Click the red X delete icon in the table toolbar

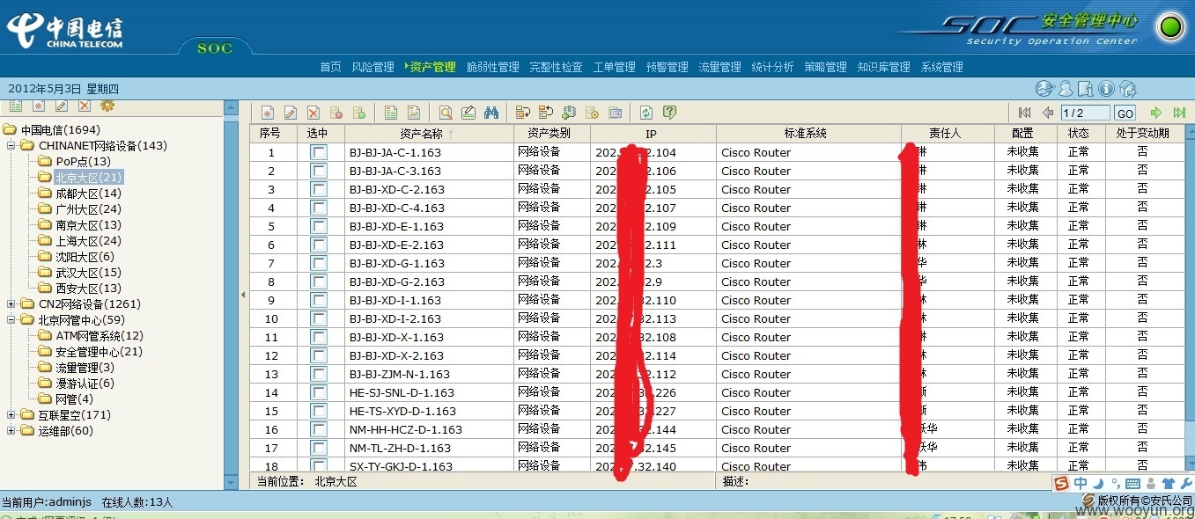(313, 113)
